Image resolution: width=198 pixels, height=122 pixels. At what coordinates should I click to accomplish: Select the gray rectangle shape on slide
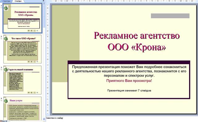pyautogui.click(x=170, y=16)
